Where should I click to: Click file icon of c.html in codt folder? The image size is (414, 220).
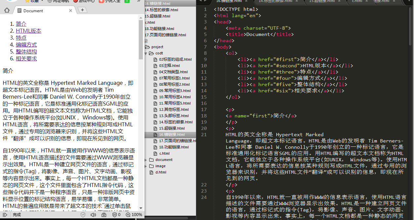(x=156, y=153)
